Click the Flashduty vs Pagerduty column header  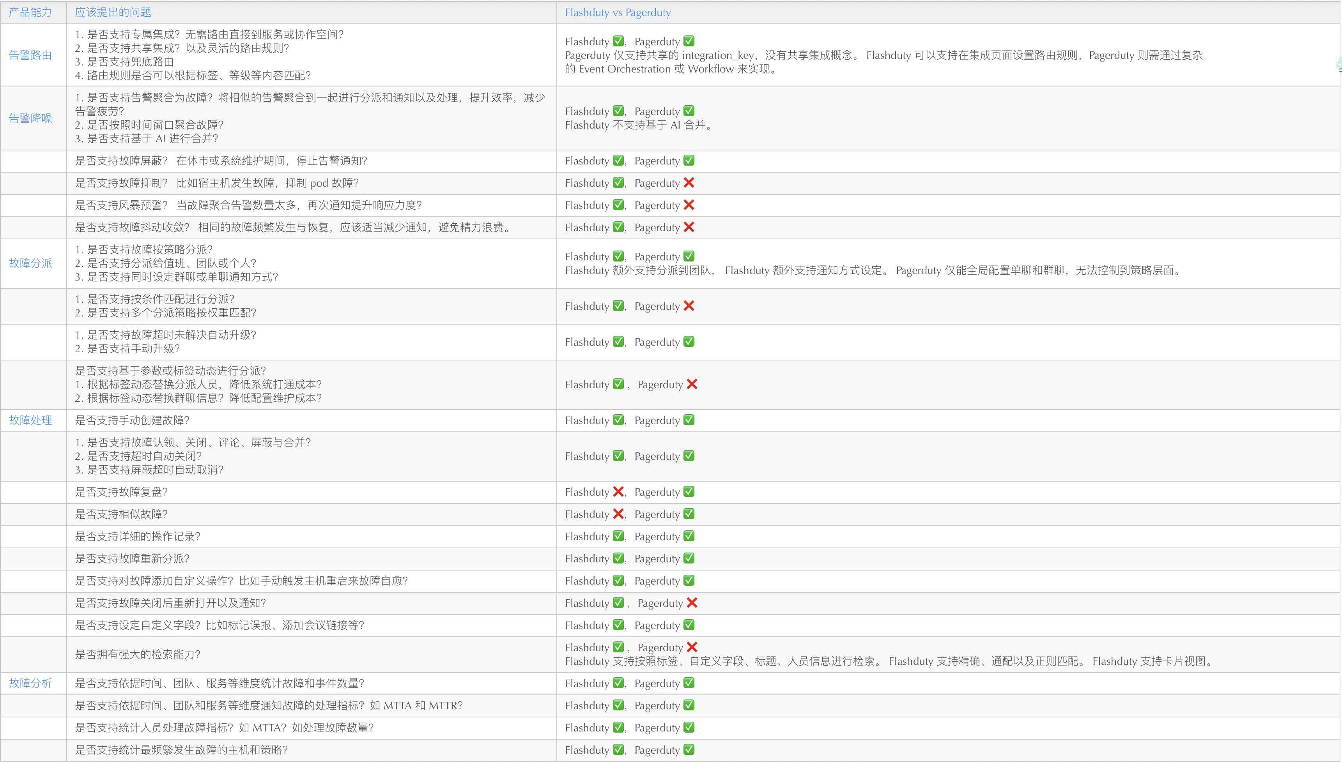point(618,12)
